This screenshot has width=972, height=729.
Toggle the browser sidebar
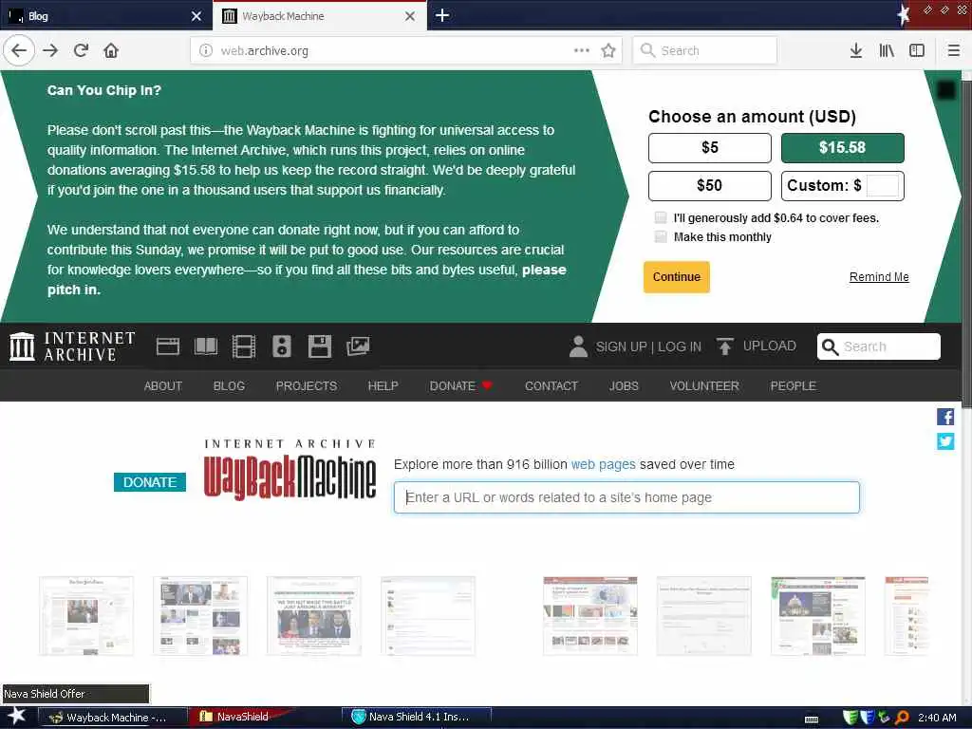tap(917, 50)
